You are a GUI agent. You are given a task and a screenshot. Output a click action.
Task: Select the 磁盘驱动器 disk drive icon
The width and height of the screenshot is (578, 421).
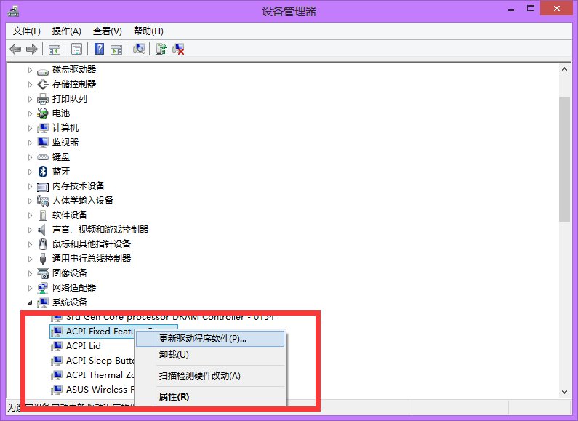[43, 70]
